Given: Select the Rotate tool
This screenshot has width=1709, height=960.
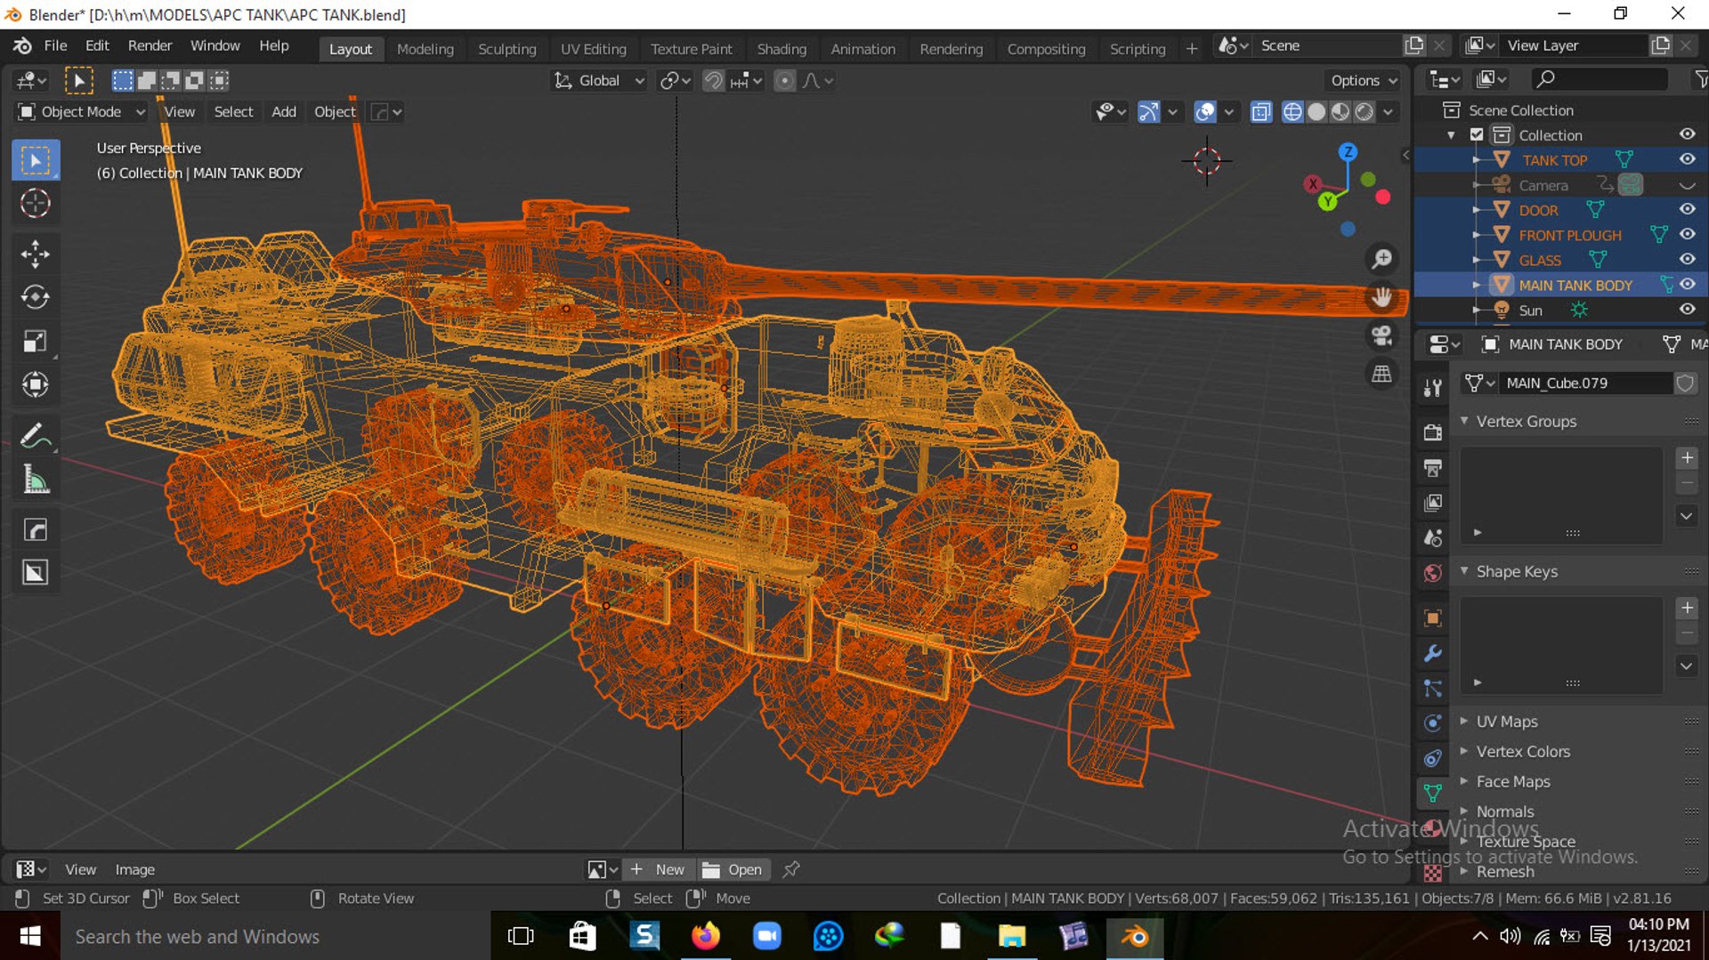Looking at the screenshot, I should click(x=36, y=297).
